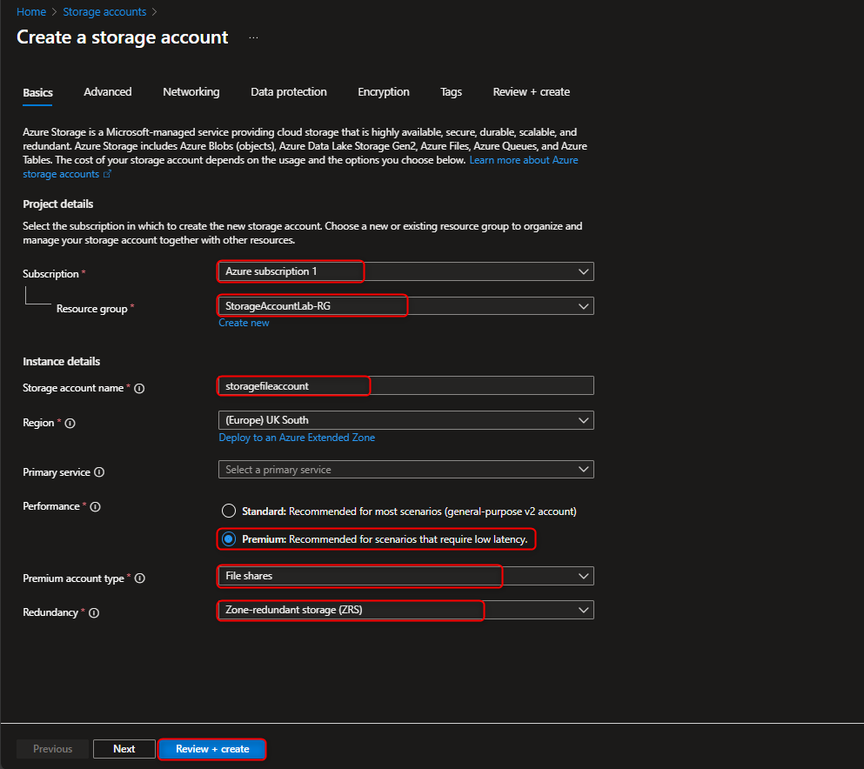This screenshot has width=864, height=769.
Task: Click the info icon for Premium account type
Action: pos(142,578)
